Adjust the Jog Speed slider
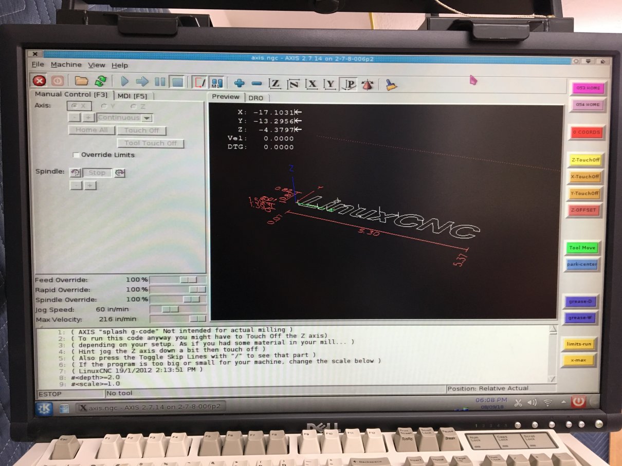This screenshot has width=622, height=466. (178, 309)
